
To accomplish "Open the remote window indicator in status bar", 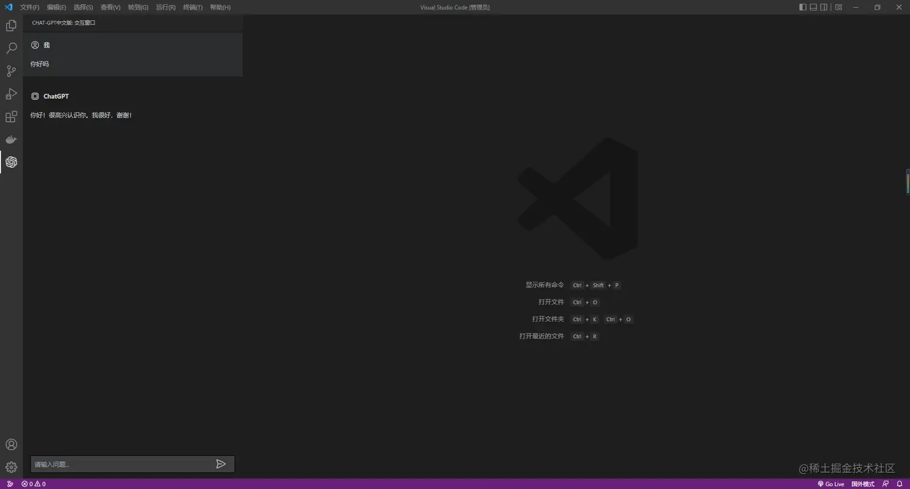I will coord(10,484).
